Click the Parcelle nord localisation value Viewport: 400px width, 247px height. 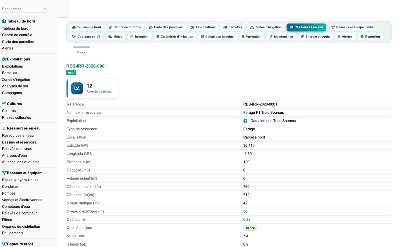pos(254,137)
